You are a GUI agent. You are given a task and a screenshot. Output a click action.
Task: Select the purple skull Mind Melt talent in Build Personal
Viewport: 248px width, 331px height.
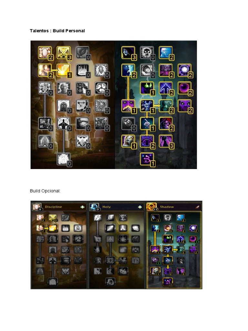[x=184, y=106]
